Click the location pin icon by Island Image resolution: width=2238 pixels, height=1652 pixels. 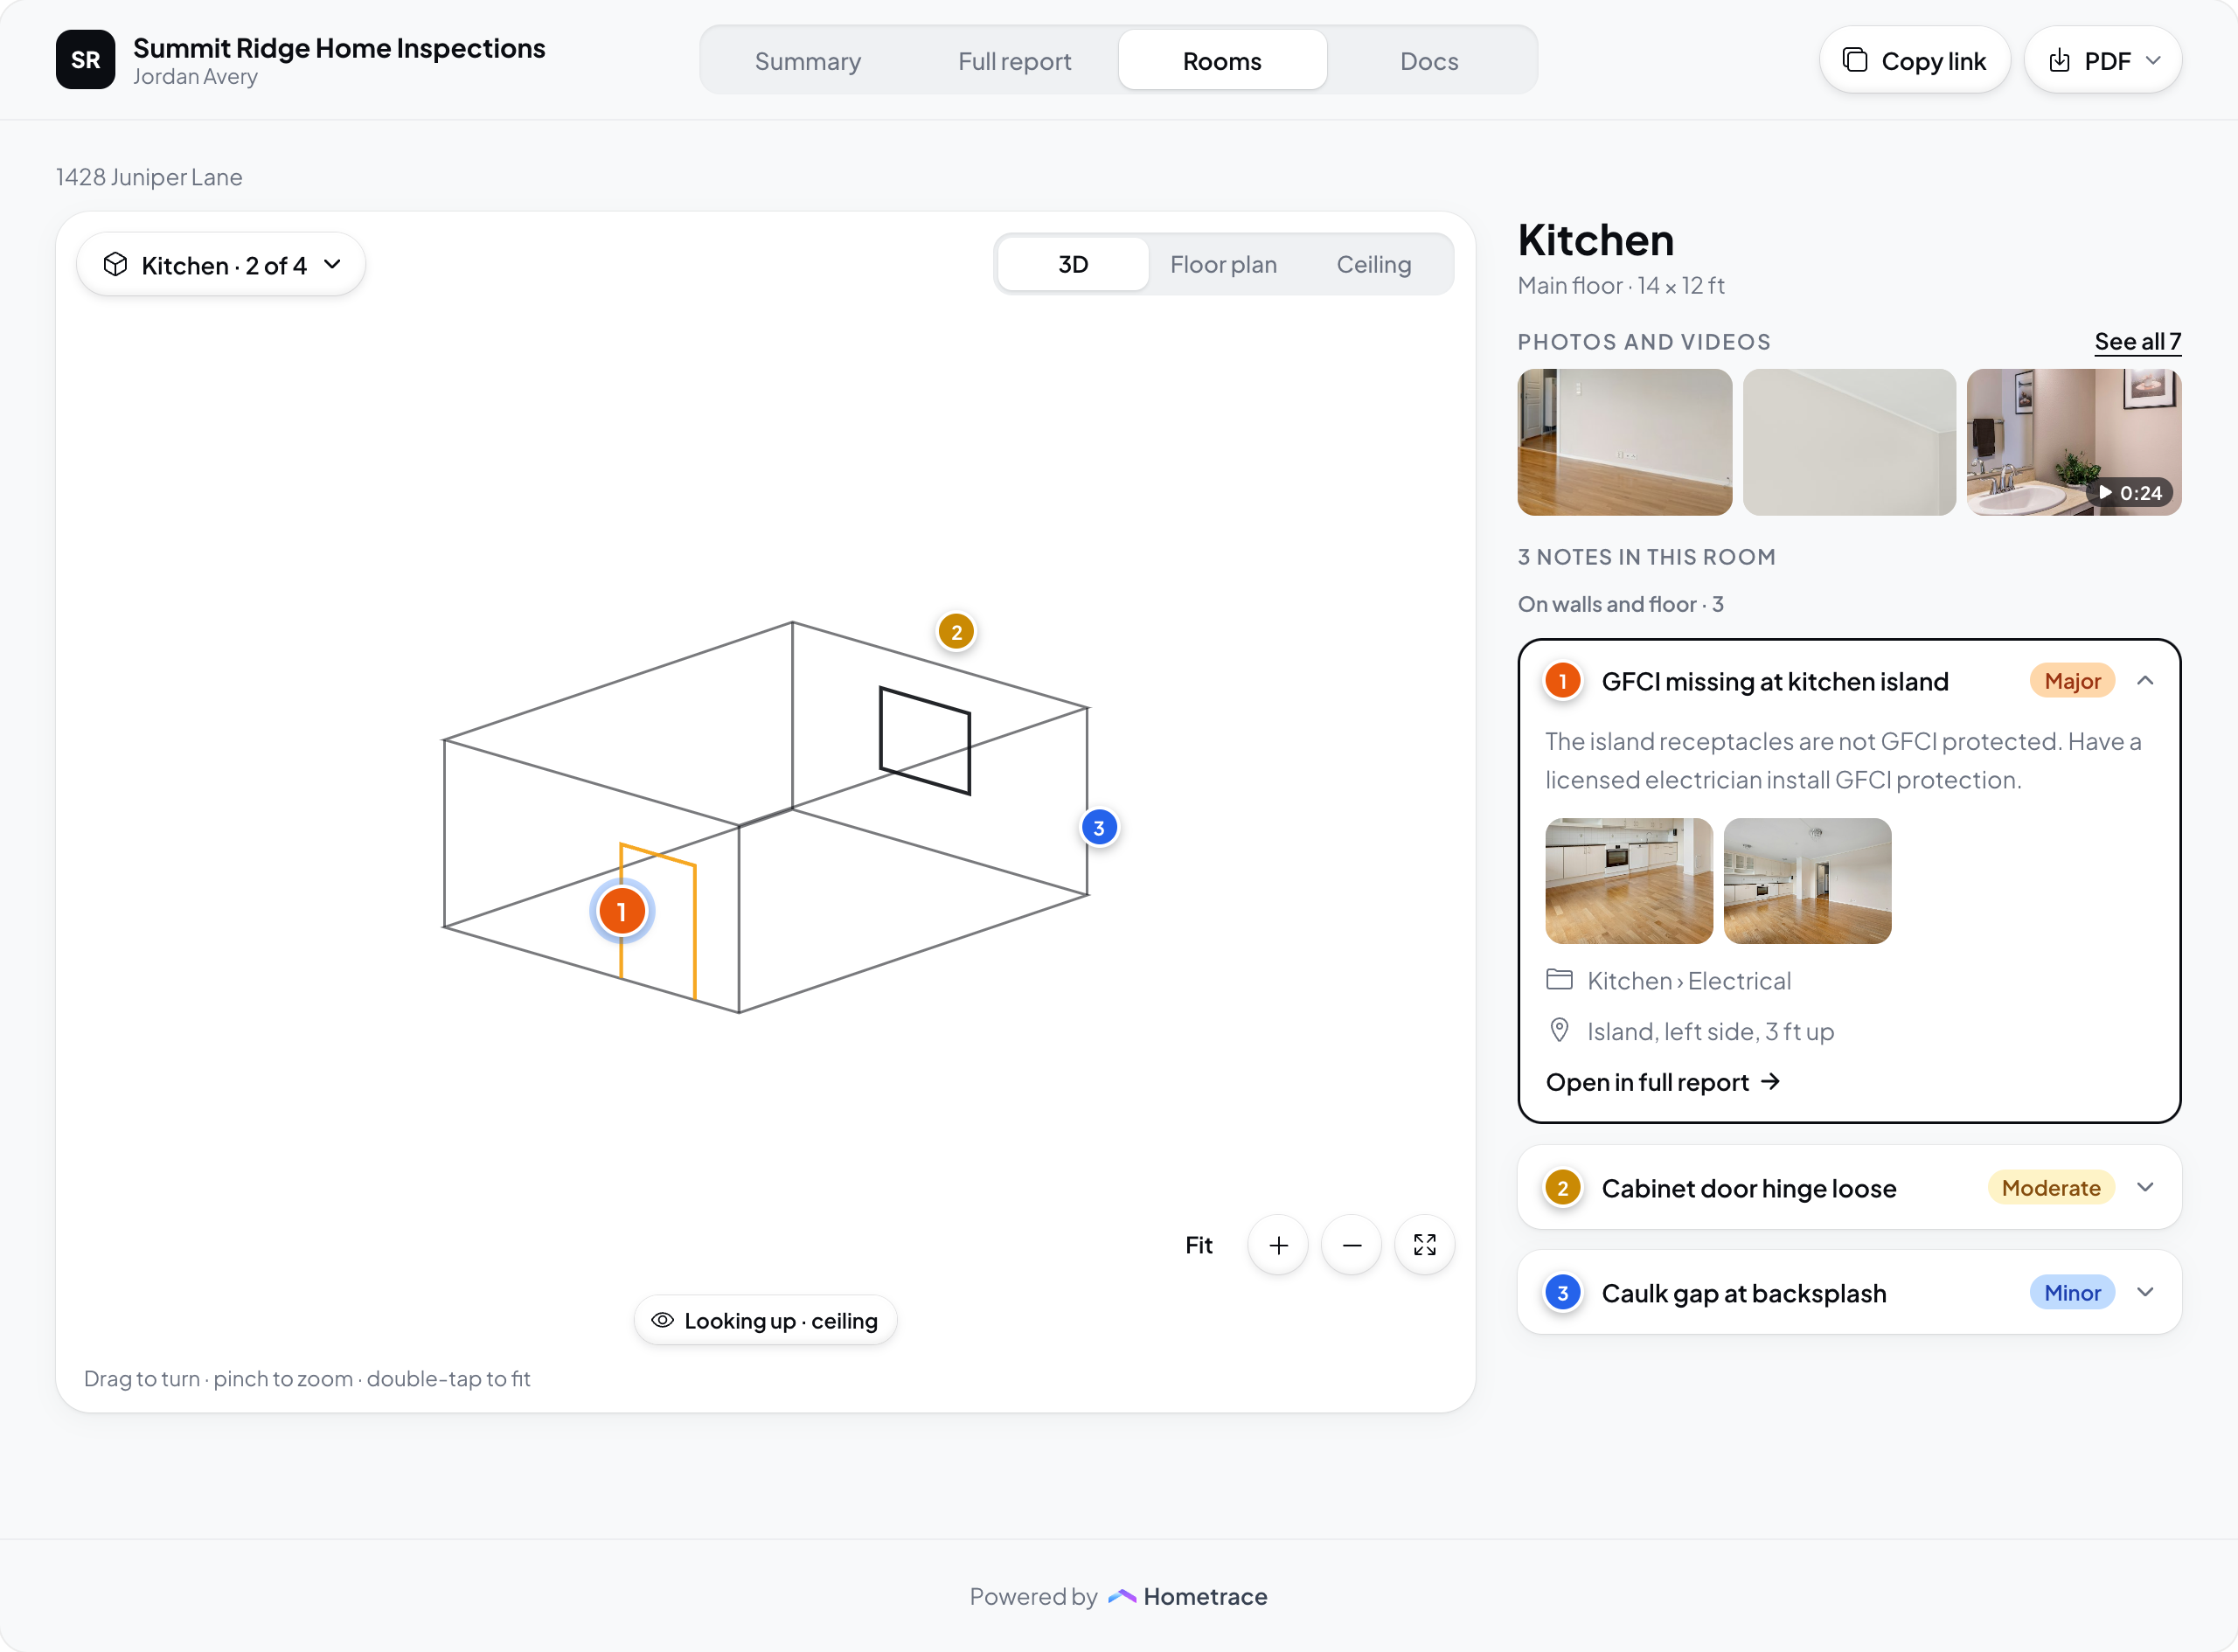(1559, 1031)
